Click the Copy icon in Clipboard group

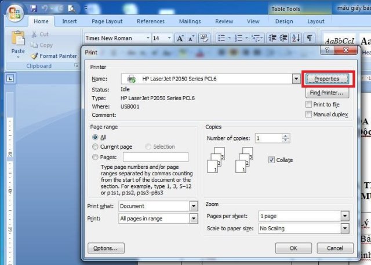tap(34, 45)
